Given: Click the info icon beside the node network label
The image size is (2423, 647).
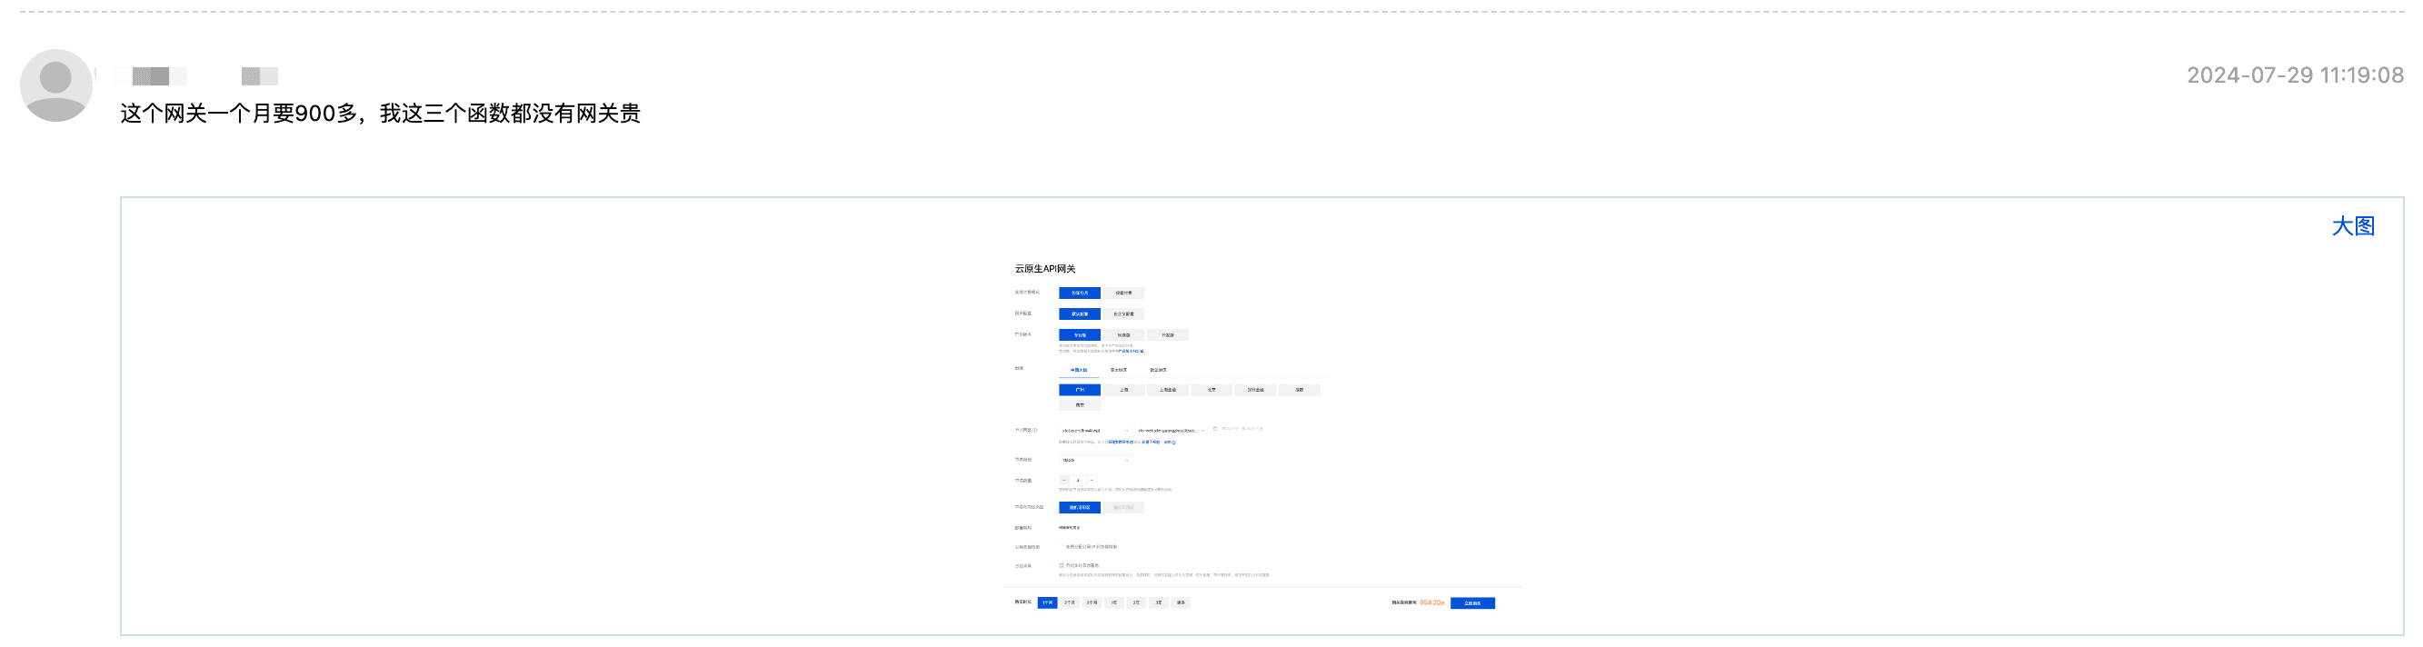Looking at the screenshot, I should [1034, 430].
